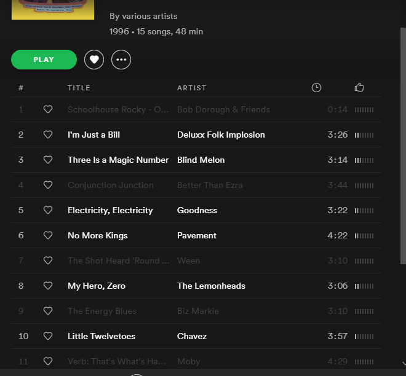Click heart icon beside No More Kings
Viewport: 406px width, 376px height.
pyautogui.click(x=48, y=235)
